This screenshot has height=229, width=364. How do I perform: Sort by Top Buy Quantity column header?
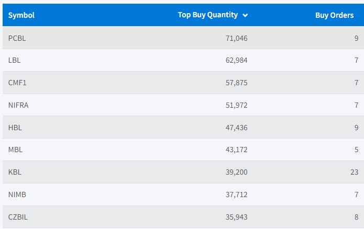pyautogui.click(x=207, y=15)
